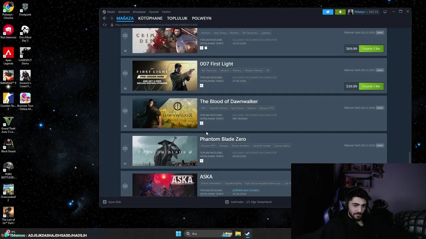
Task: Open the Görünüm menu
Action: (x=124, y=12)
